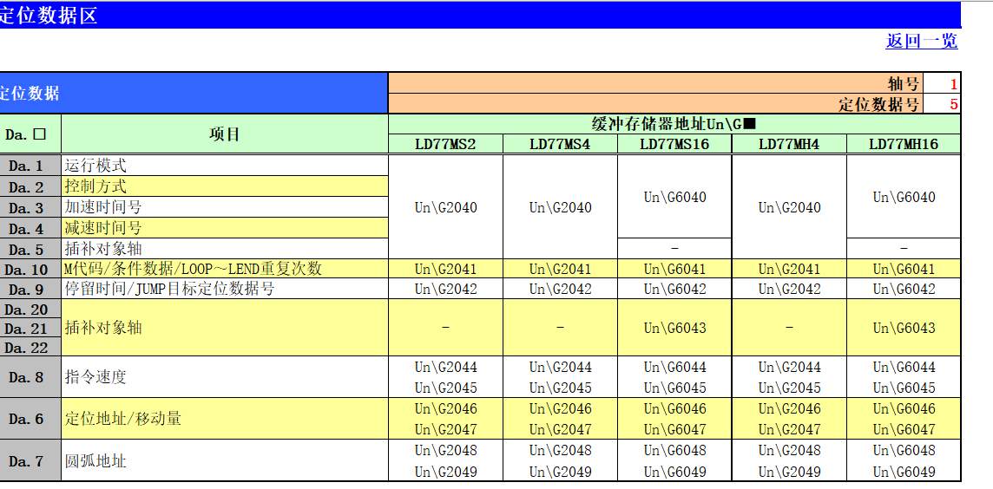This screenshot has height=489, width=993.
Task: Click the 项目 column header
Action: coord(224,134)
